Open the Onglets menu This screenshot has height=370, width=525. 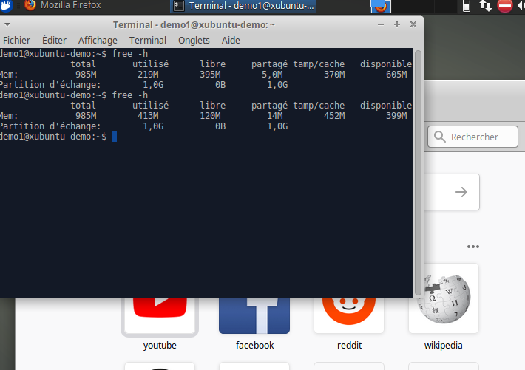coord(194,40)
